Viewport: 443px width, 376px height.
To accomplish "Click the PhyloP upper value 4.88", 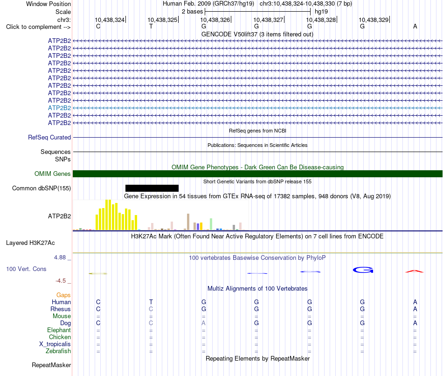I will [60, 258].
